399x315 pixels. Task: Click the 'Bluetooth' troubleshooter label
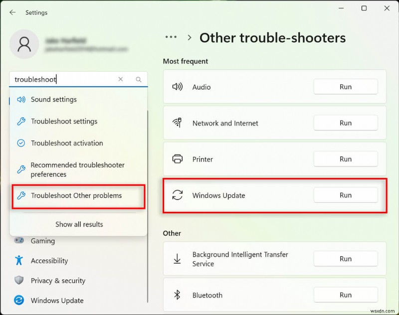(207, 295)
